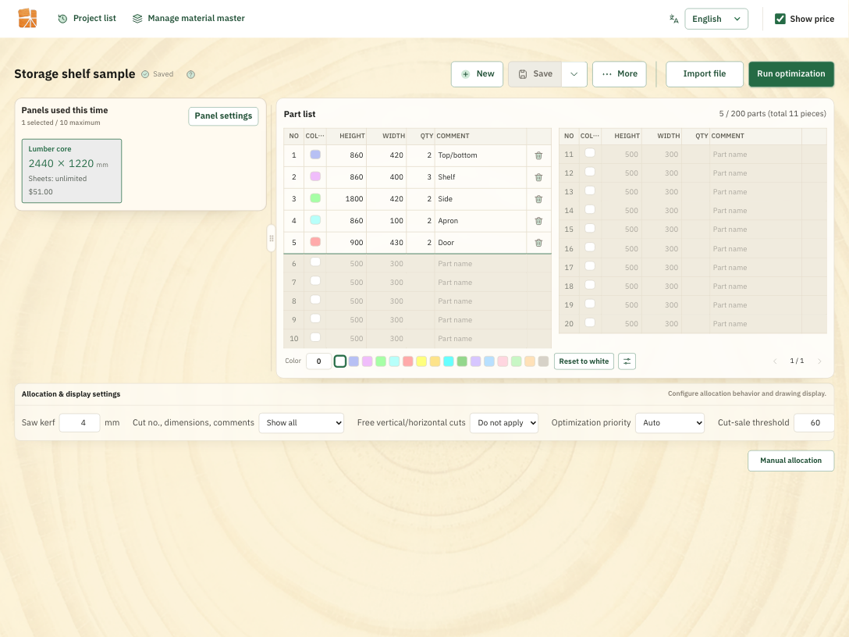This screenshot has width=849, height=637.
Task: Click the Apron comment cell
Action: pyautogui.click(x=481, y=221)
